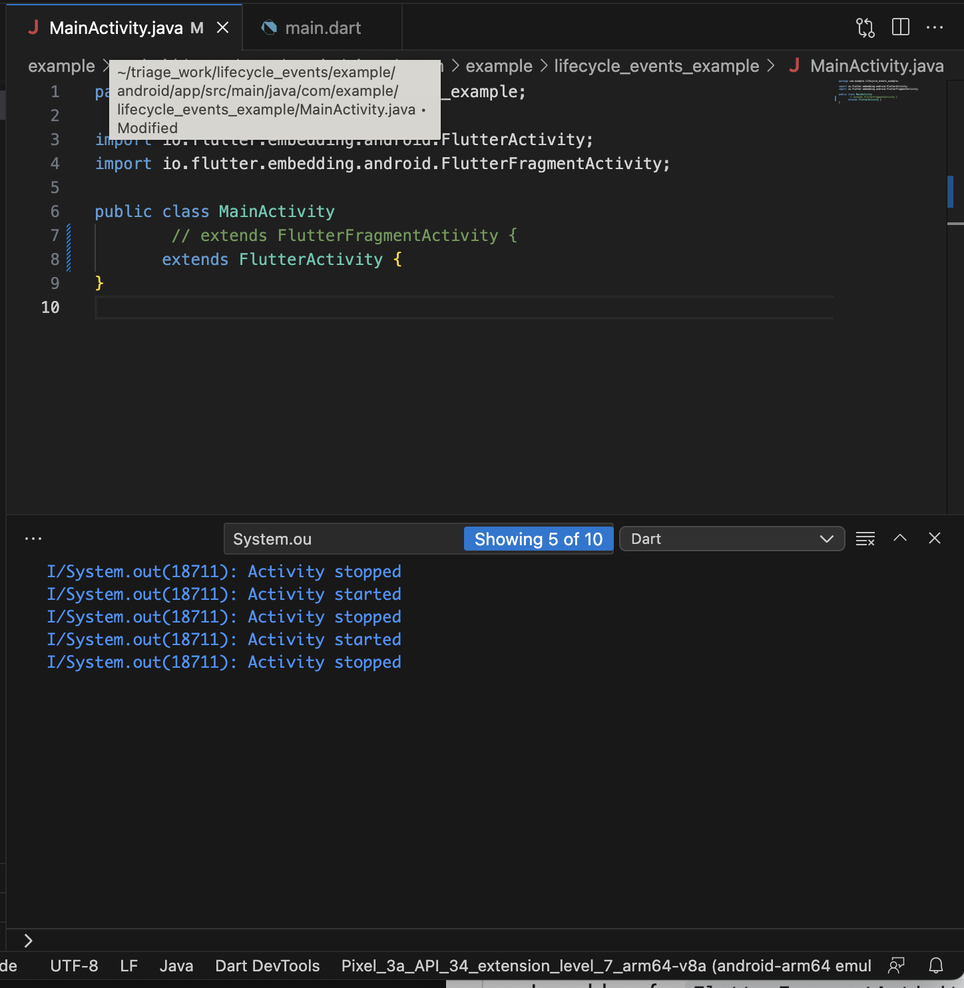Click the FlutterFragmentActivity import line

tap(382, 164)
